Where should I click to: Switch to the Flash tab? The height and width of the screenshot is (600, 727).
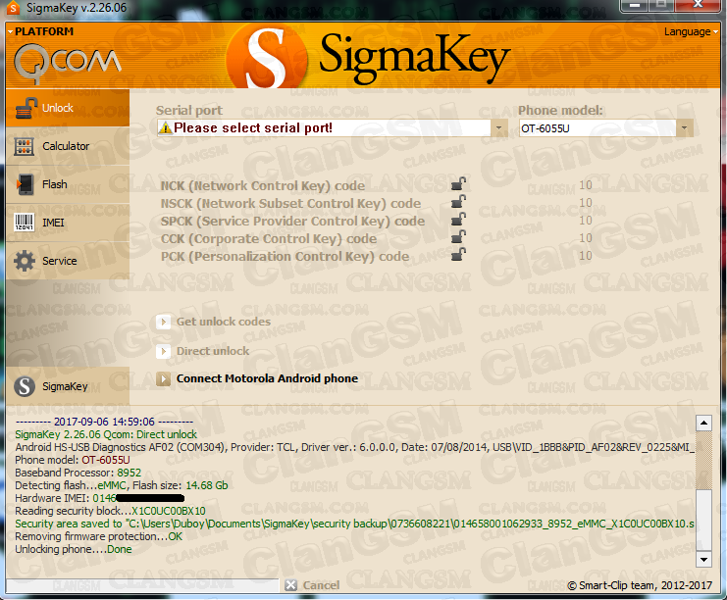(x=68, y=184)
